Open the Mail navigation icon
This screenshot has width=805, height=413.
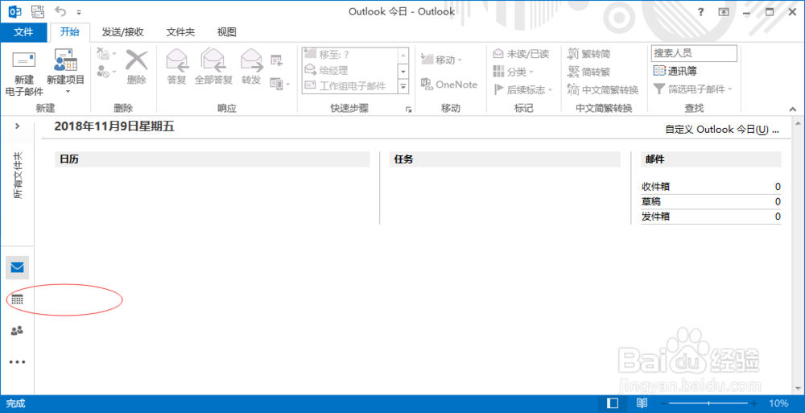[17, 267]
